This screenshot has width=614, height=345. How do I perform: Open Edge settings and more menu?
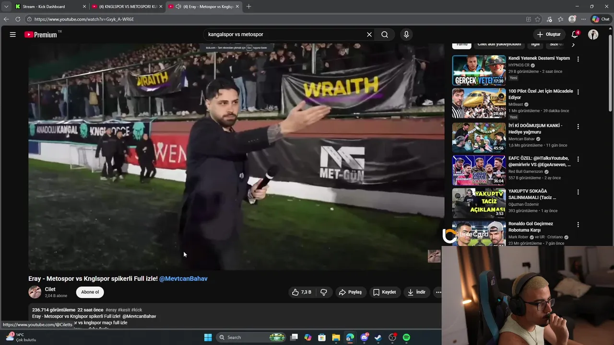583,19
